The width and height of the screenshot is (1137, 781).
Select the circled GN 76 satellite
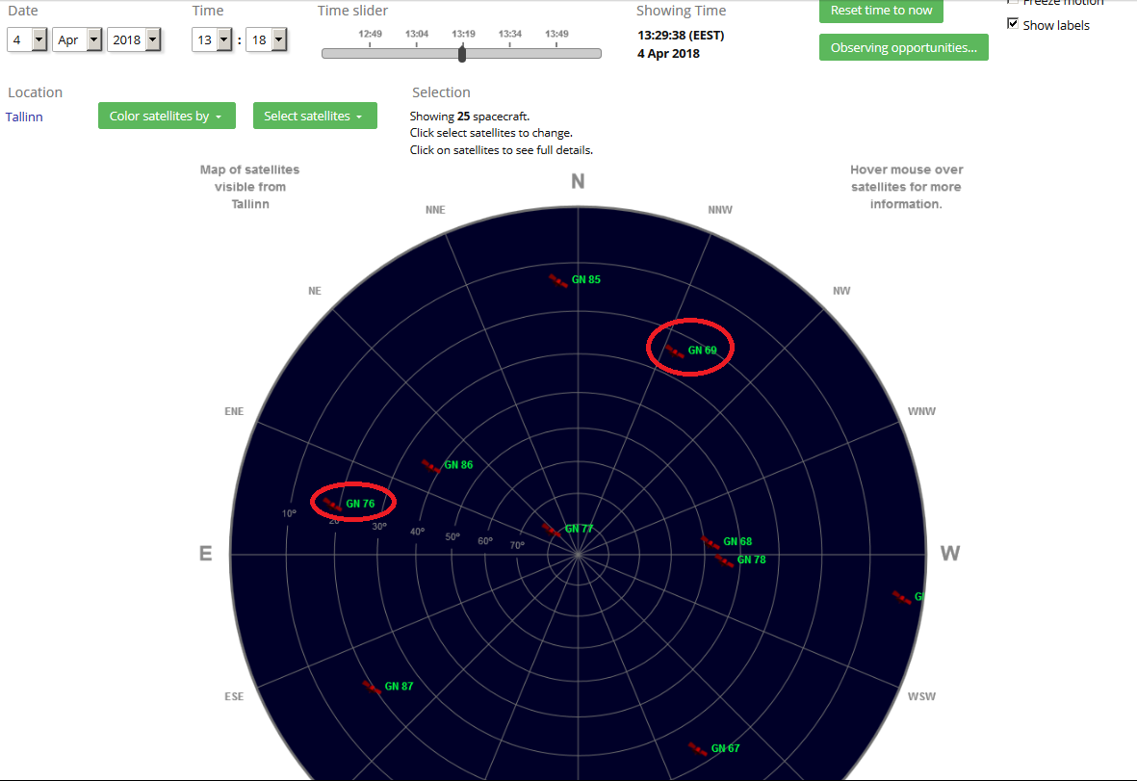point(332,505)
